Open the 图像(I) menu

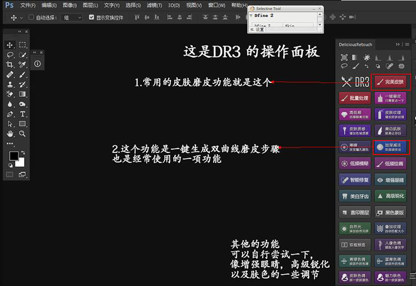pyautogui.click(x=70, y=5)
